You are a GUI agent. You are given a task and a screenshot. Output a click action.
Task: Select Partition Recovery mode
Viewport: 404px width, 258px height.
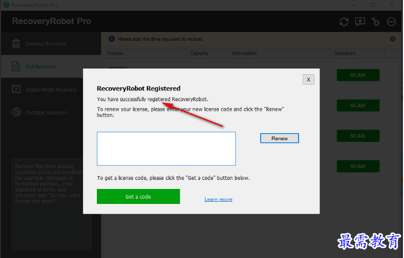[51, 112]
